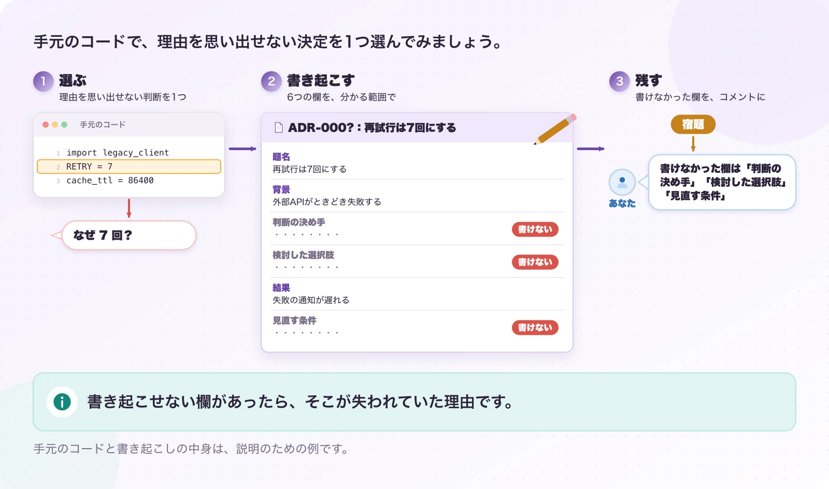The image size is (829, 489).
Task: Click the 書けない badge for 検討した選択肢
Action: 535,262
